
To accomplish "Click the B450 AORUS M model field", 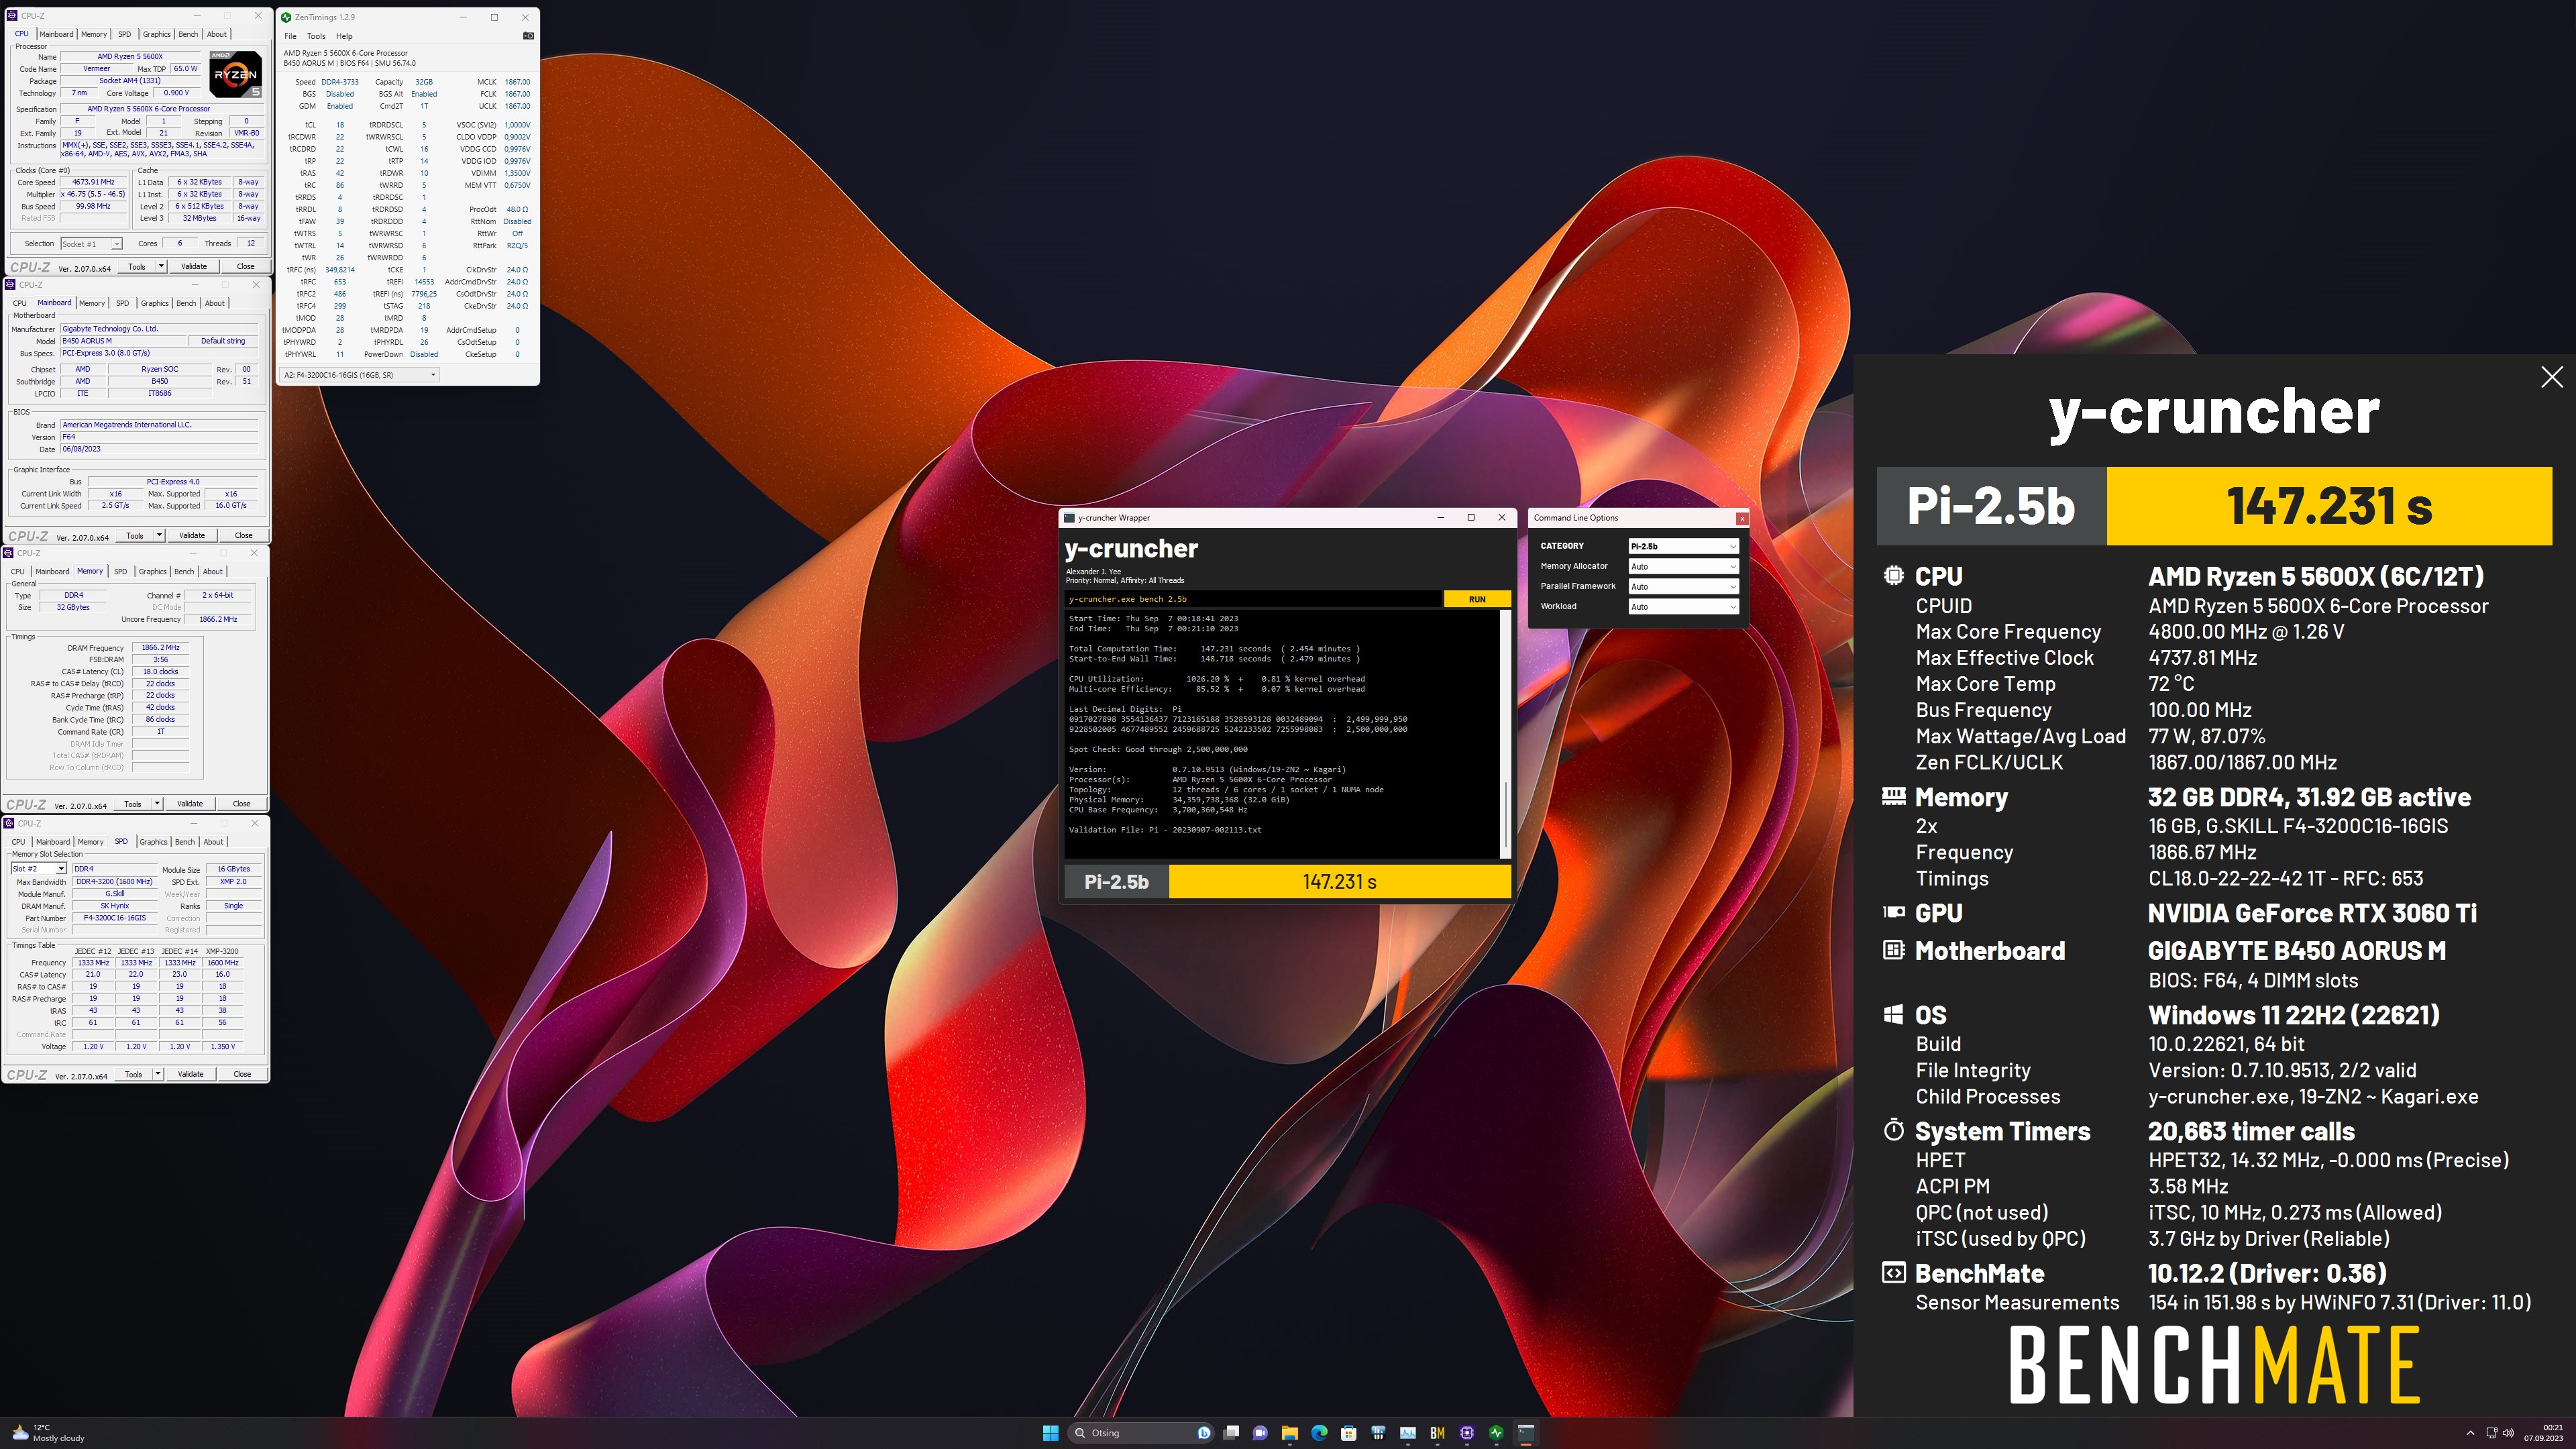I will click(124, 341).
